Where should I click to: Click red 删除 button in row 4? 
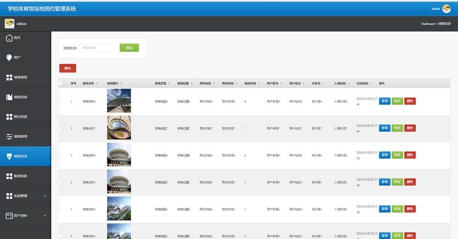(x=410, y=182)
